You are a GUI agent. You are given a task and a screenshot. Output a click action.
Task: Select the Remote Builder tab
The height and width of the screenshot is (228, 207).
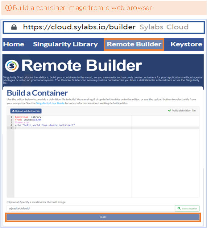click(x=134, y=44)
